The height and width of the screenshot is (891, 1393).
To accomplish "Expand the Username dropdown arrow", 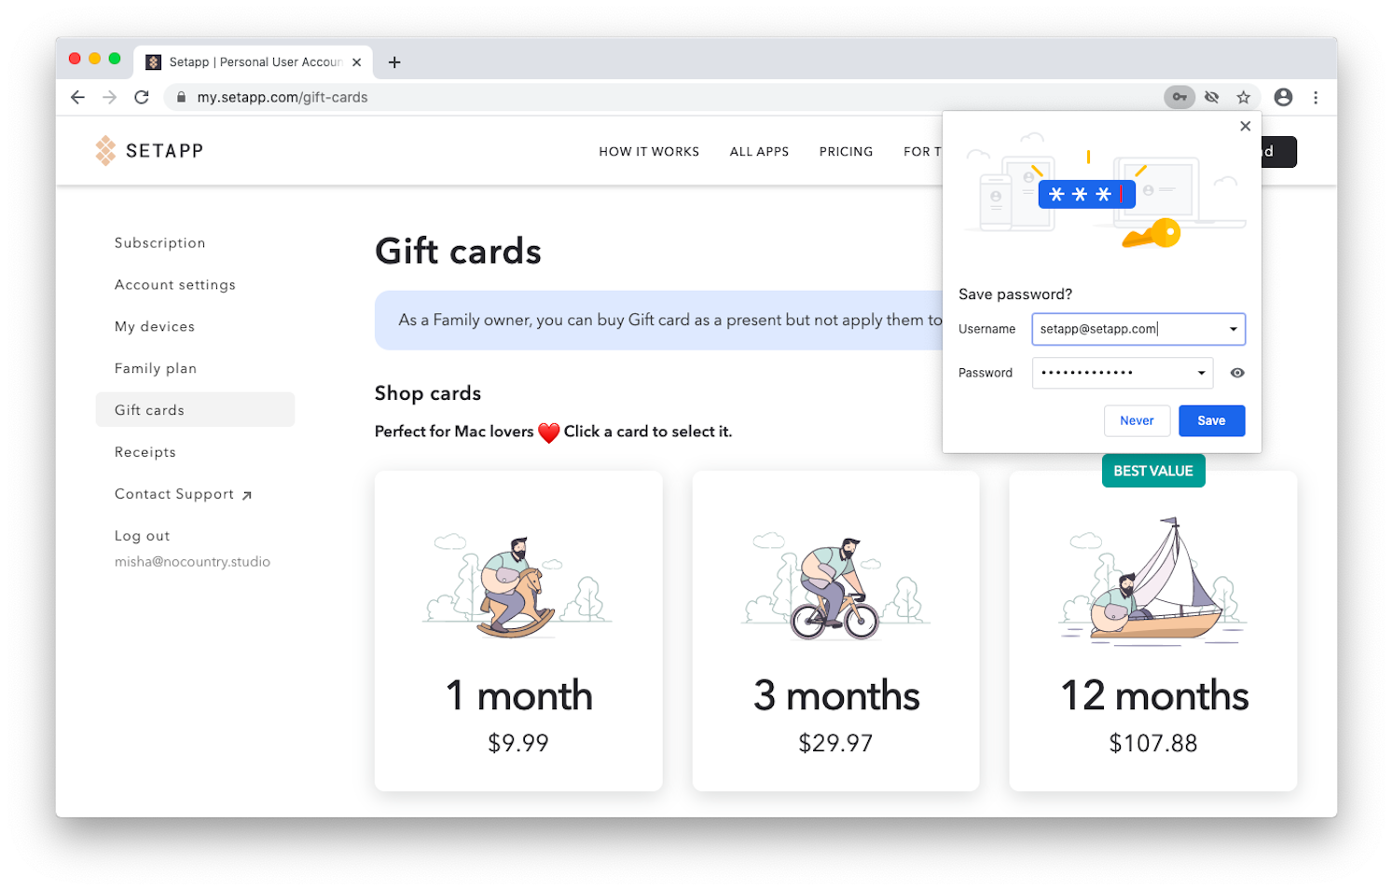I will tap(1233, 329).
